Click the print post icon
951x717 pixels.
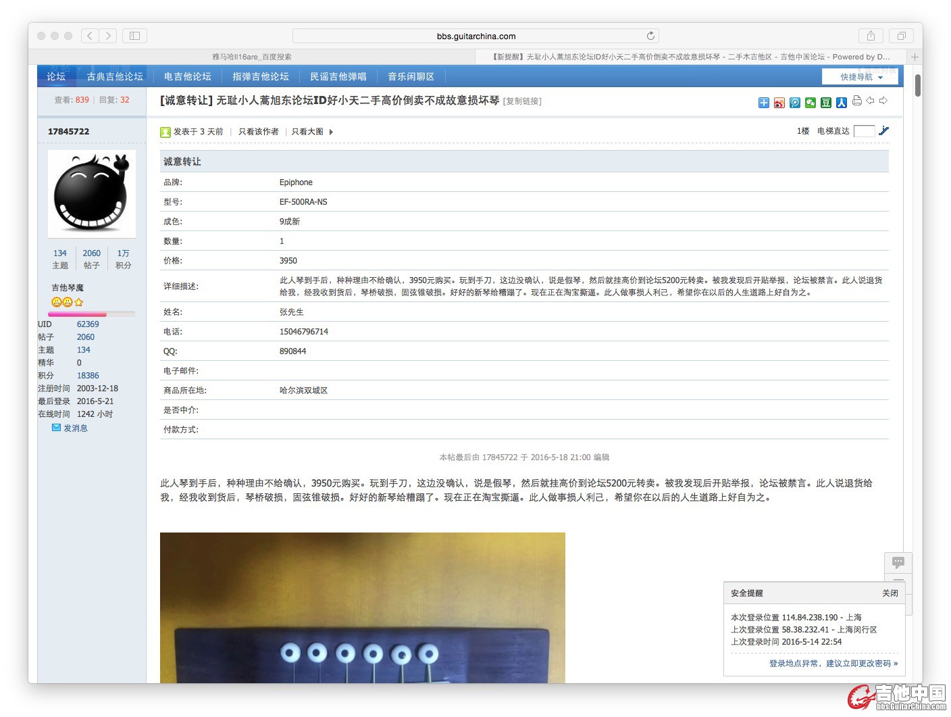(x=857, y=101)
